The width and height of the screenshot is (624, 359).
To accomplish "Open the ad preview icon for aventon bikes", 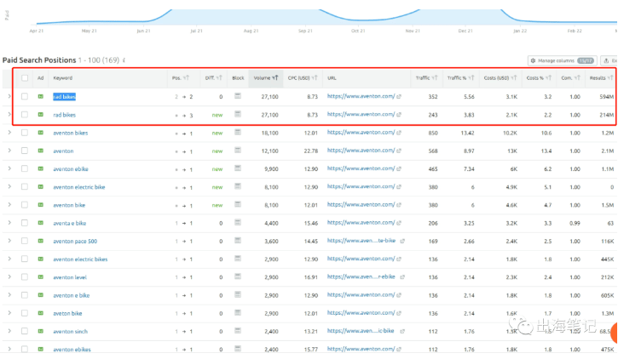I will click(x=41, y=133).
